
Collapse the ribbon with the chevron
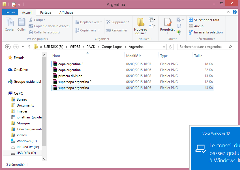click(228, 12)
